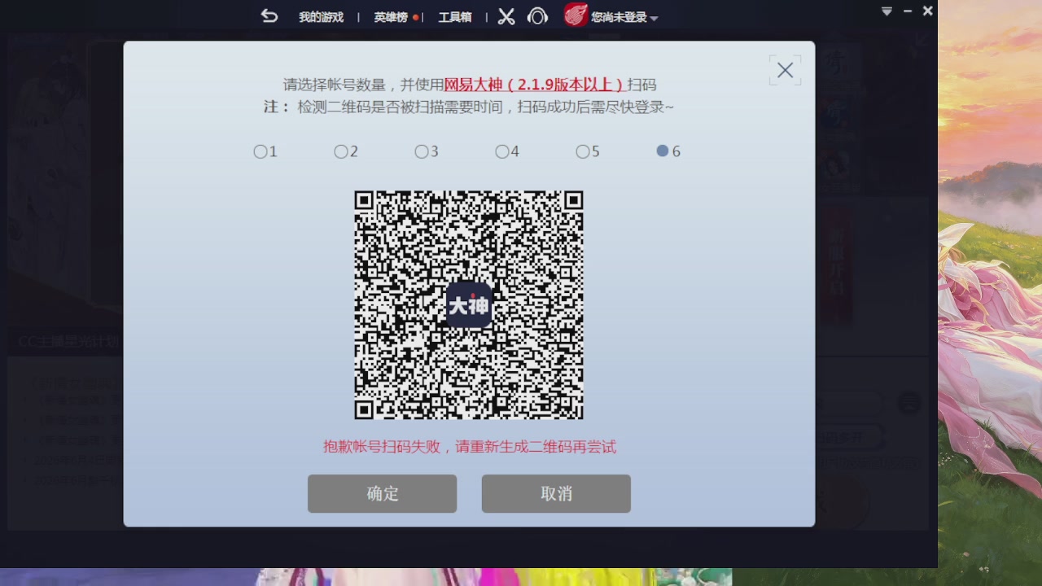Select account quantity 6
Screen dimensions: 1042x586
click(x=668, y=151)
